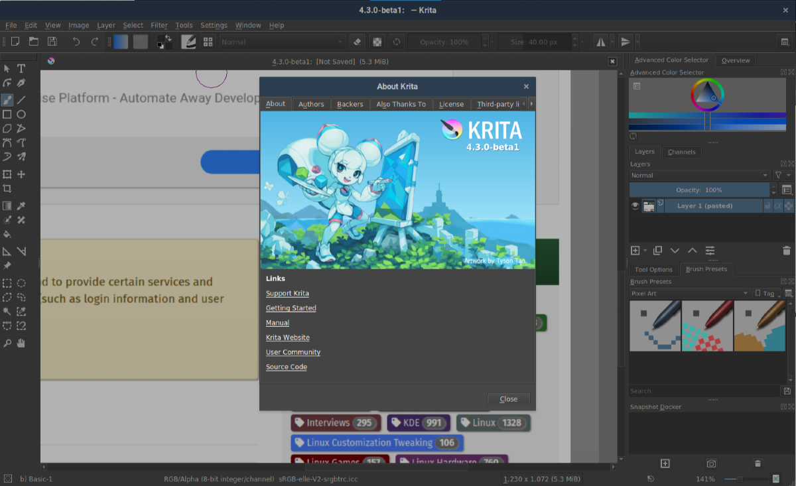Open the layer blending mode dropdown

coord(699,176)
